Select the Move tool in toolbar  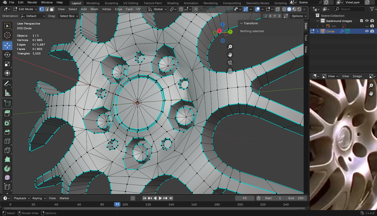[x=7, y=46]
